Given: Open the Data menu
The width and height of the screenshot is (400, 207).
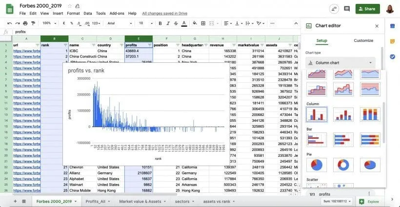Looking at the screenshot, I should 88,13.
